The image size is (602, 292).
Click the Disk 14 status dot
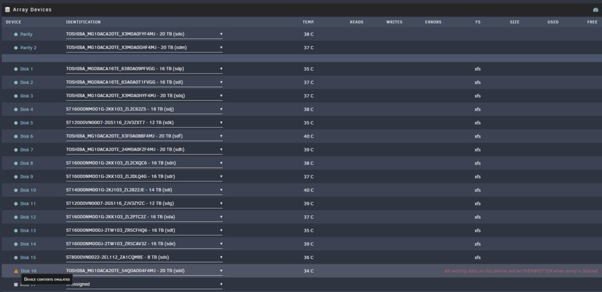click(x=16, y=244)
